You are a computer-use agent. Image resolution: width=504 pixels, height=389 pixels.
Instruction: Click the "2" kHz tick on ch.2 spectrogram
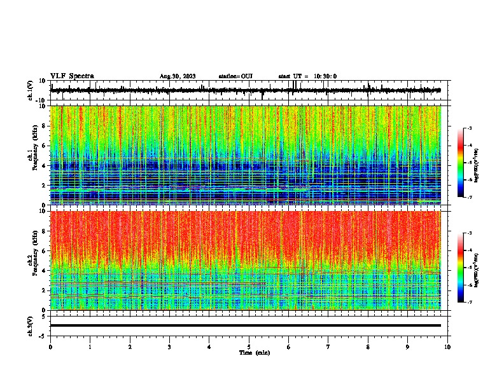44,290
